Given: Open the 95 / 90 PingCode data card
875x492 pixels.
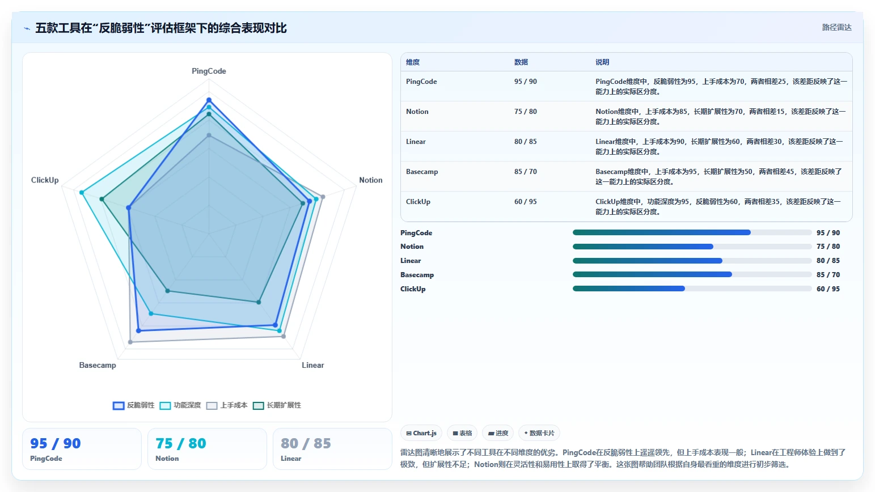Looking at the screenshot, I should (82, 449).
